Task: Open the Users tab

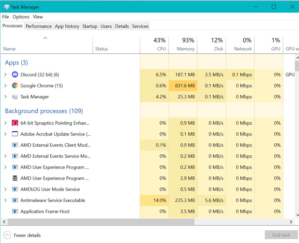Action: pyautogui.click(x=106, y=26)
